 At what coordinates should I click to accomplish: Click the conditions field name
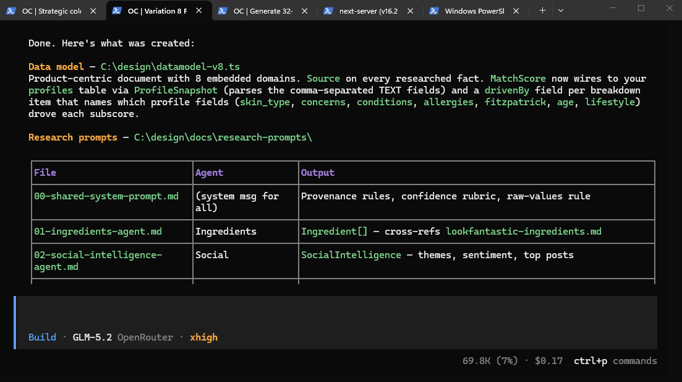(x=385, y=102)
